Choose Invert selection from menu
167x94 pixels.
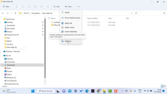(71, 32)
